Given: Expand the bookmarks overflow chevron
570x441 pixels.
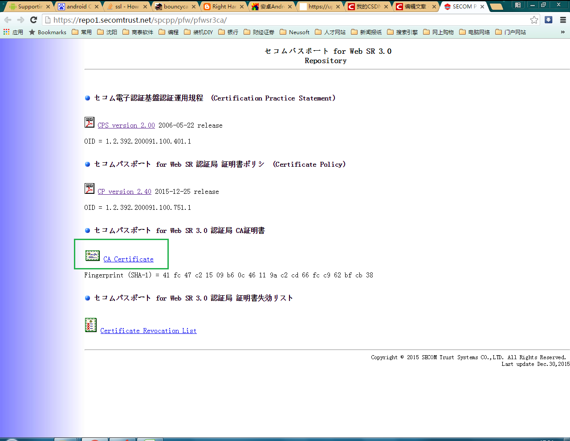Looking at the screenshot, I should 563,32.
